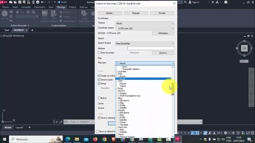
Task: Click the map type list scrollbar thumb
Action: click(x=173, y=89)
